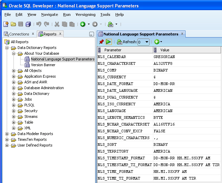Select National Language Support Parameters tree item
This screenshot has width=222, height=183.
tap(63, 59)
